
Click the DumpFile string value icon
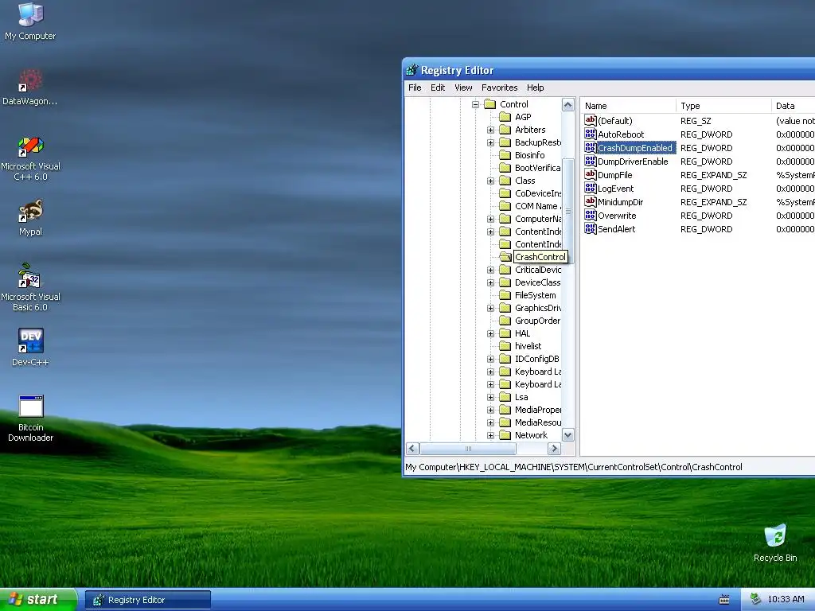[x=590, y=174]
